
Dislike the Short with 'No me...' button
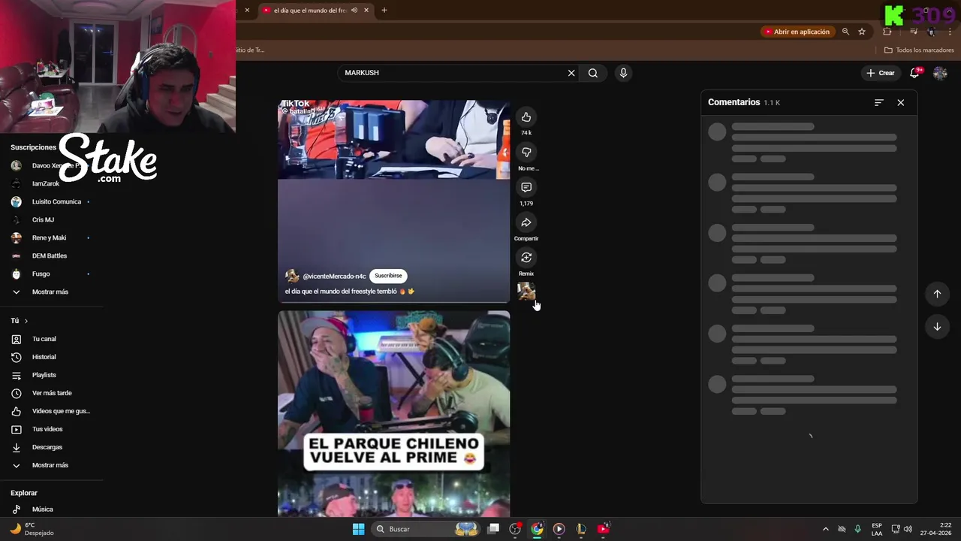(x=526, y=153)
